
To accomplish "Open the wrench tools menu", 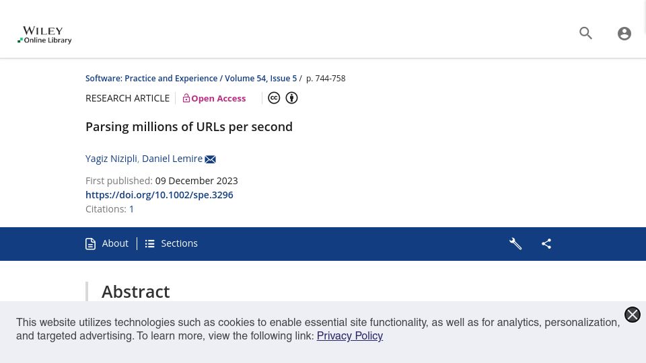I will tap(515, 243).
